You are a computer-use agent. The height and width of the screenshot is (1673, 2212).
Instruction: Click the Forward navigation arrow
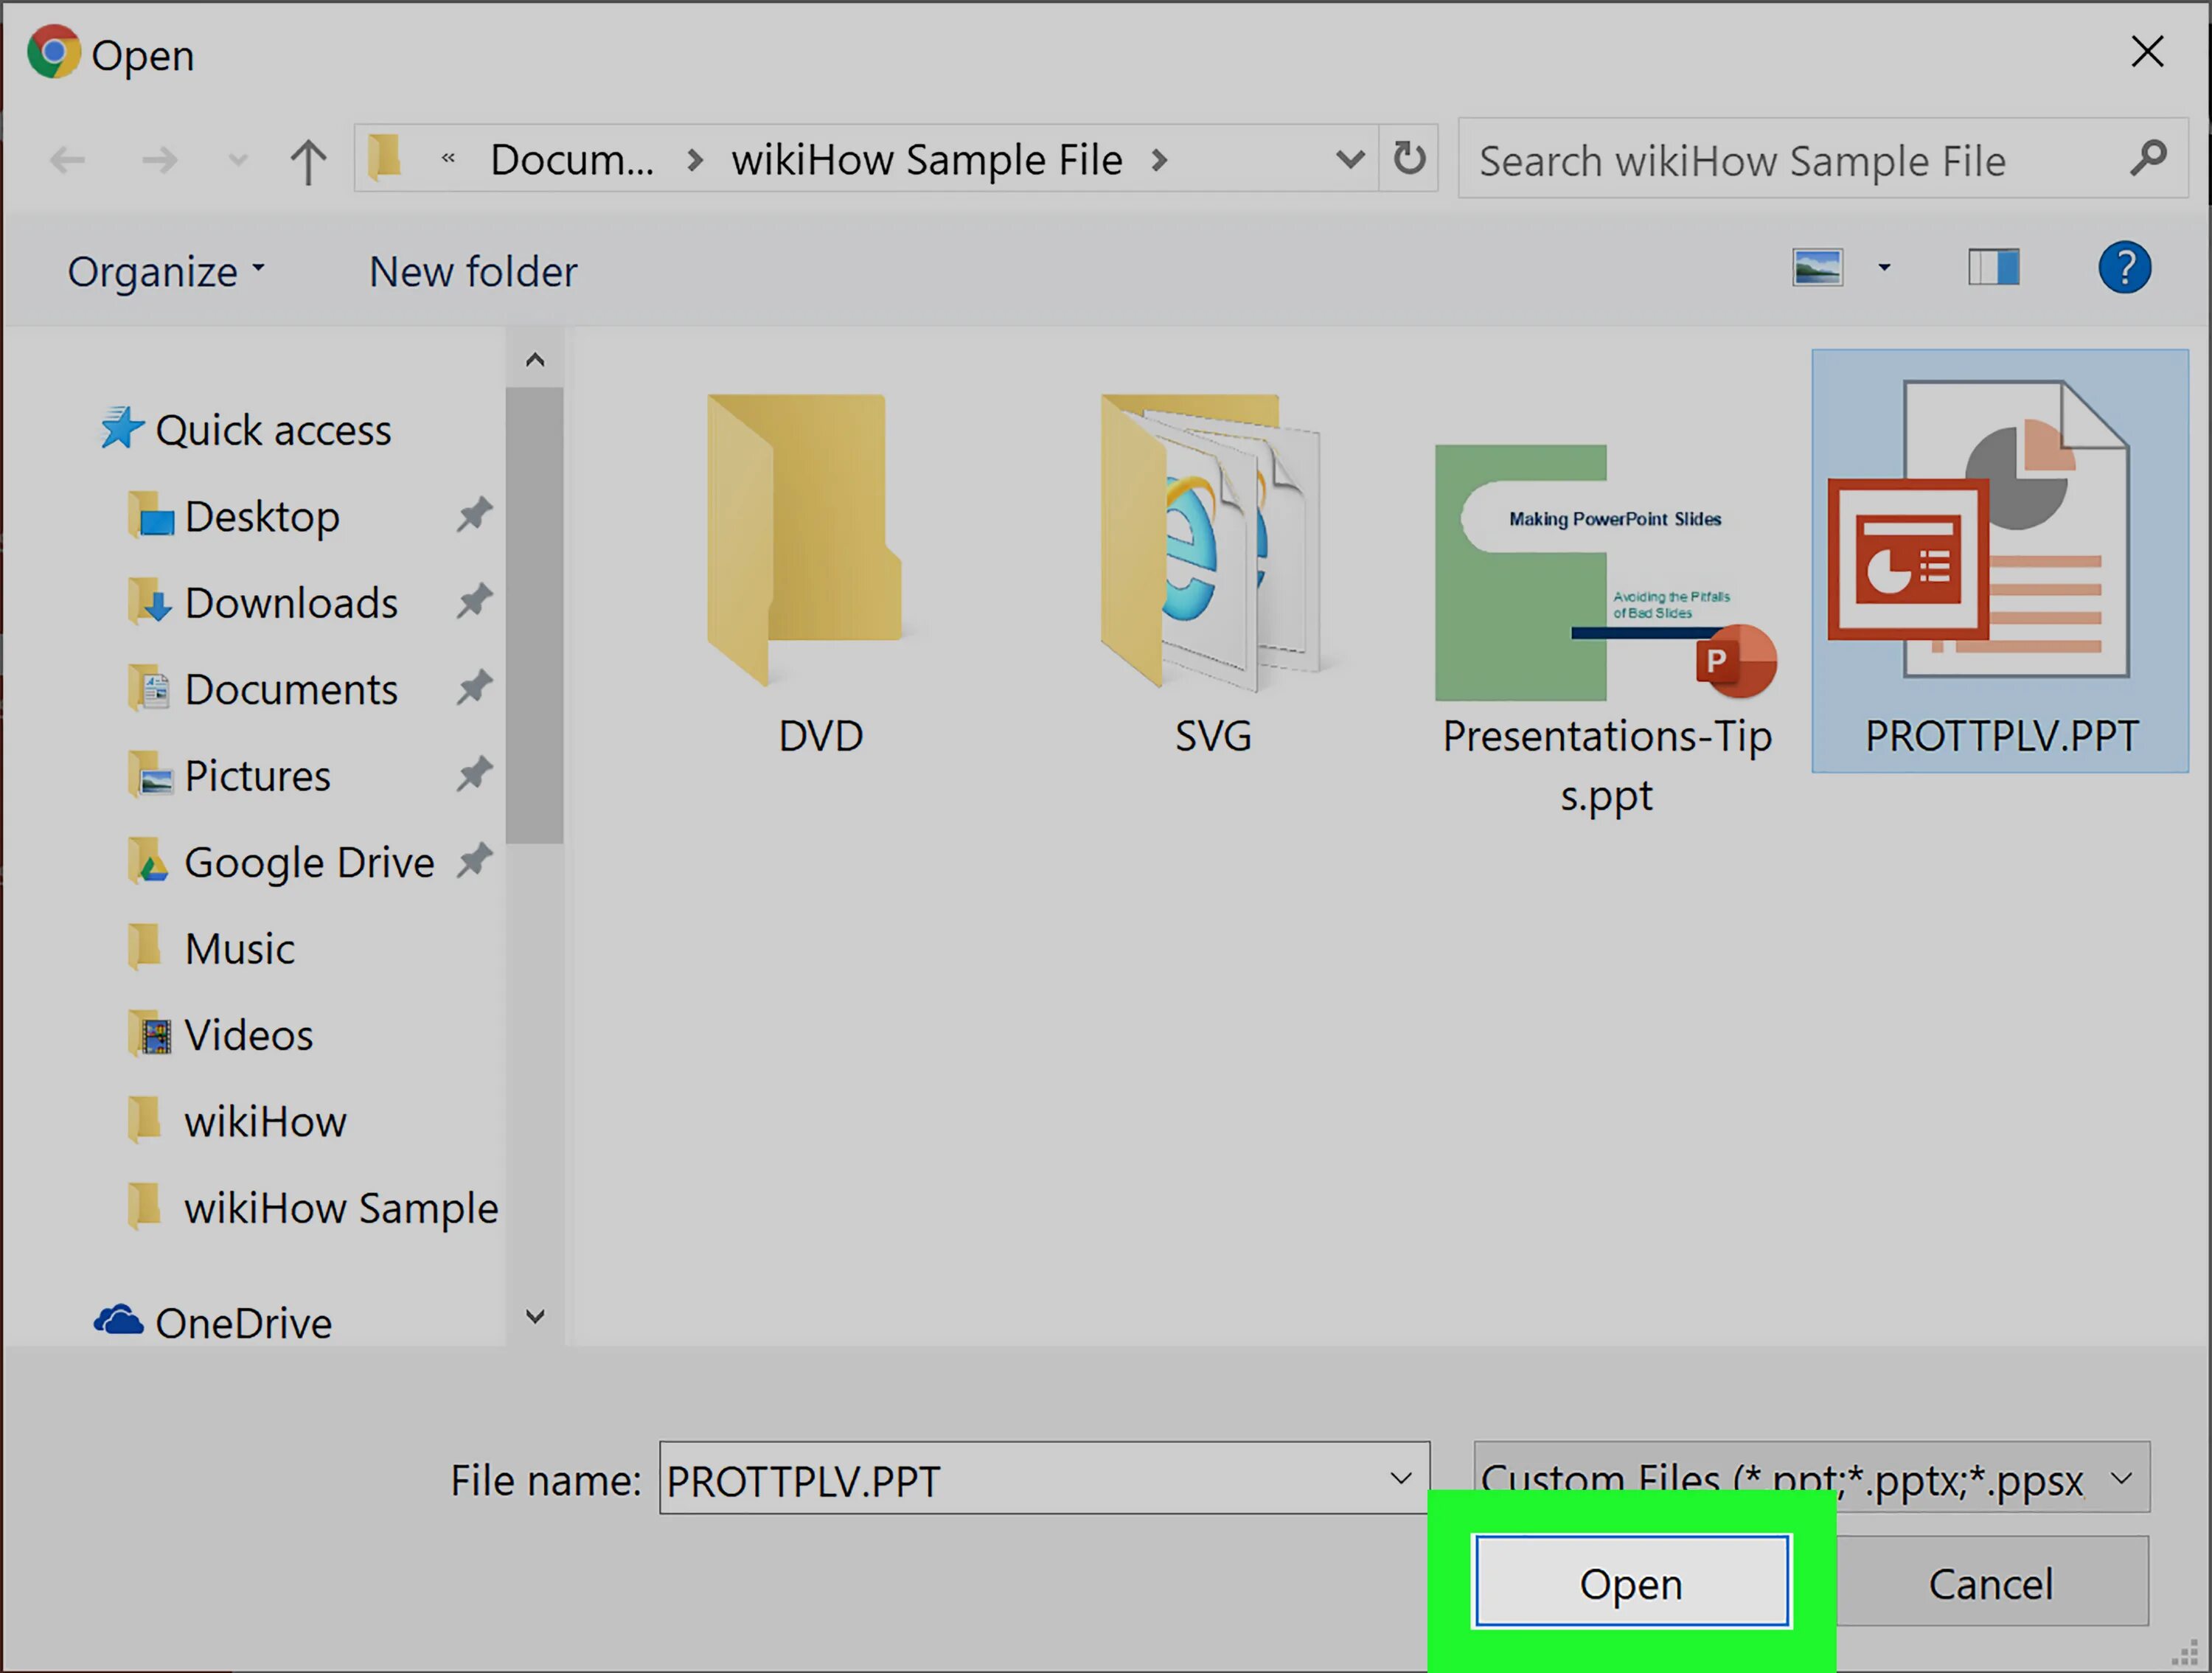(159, 159)
